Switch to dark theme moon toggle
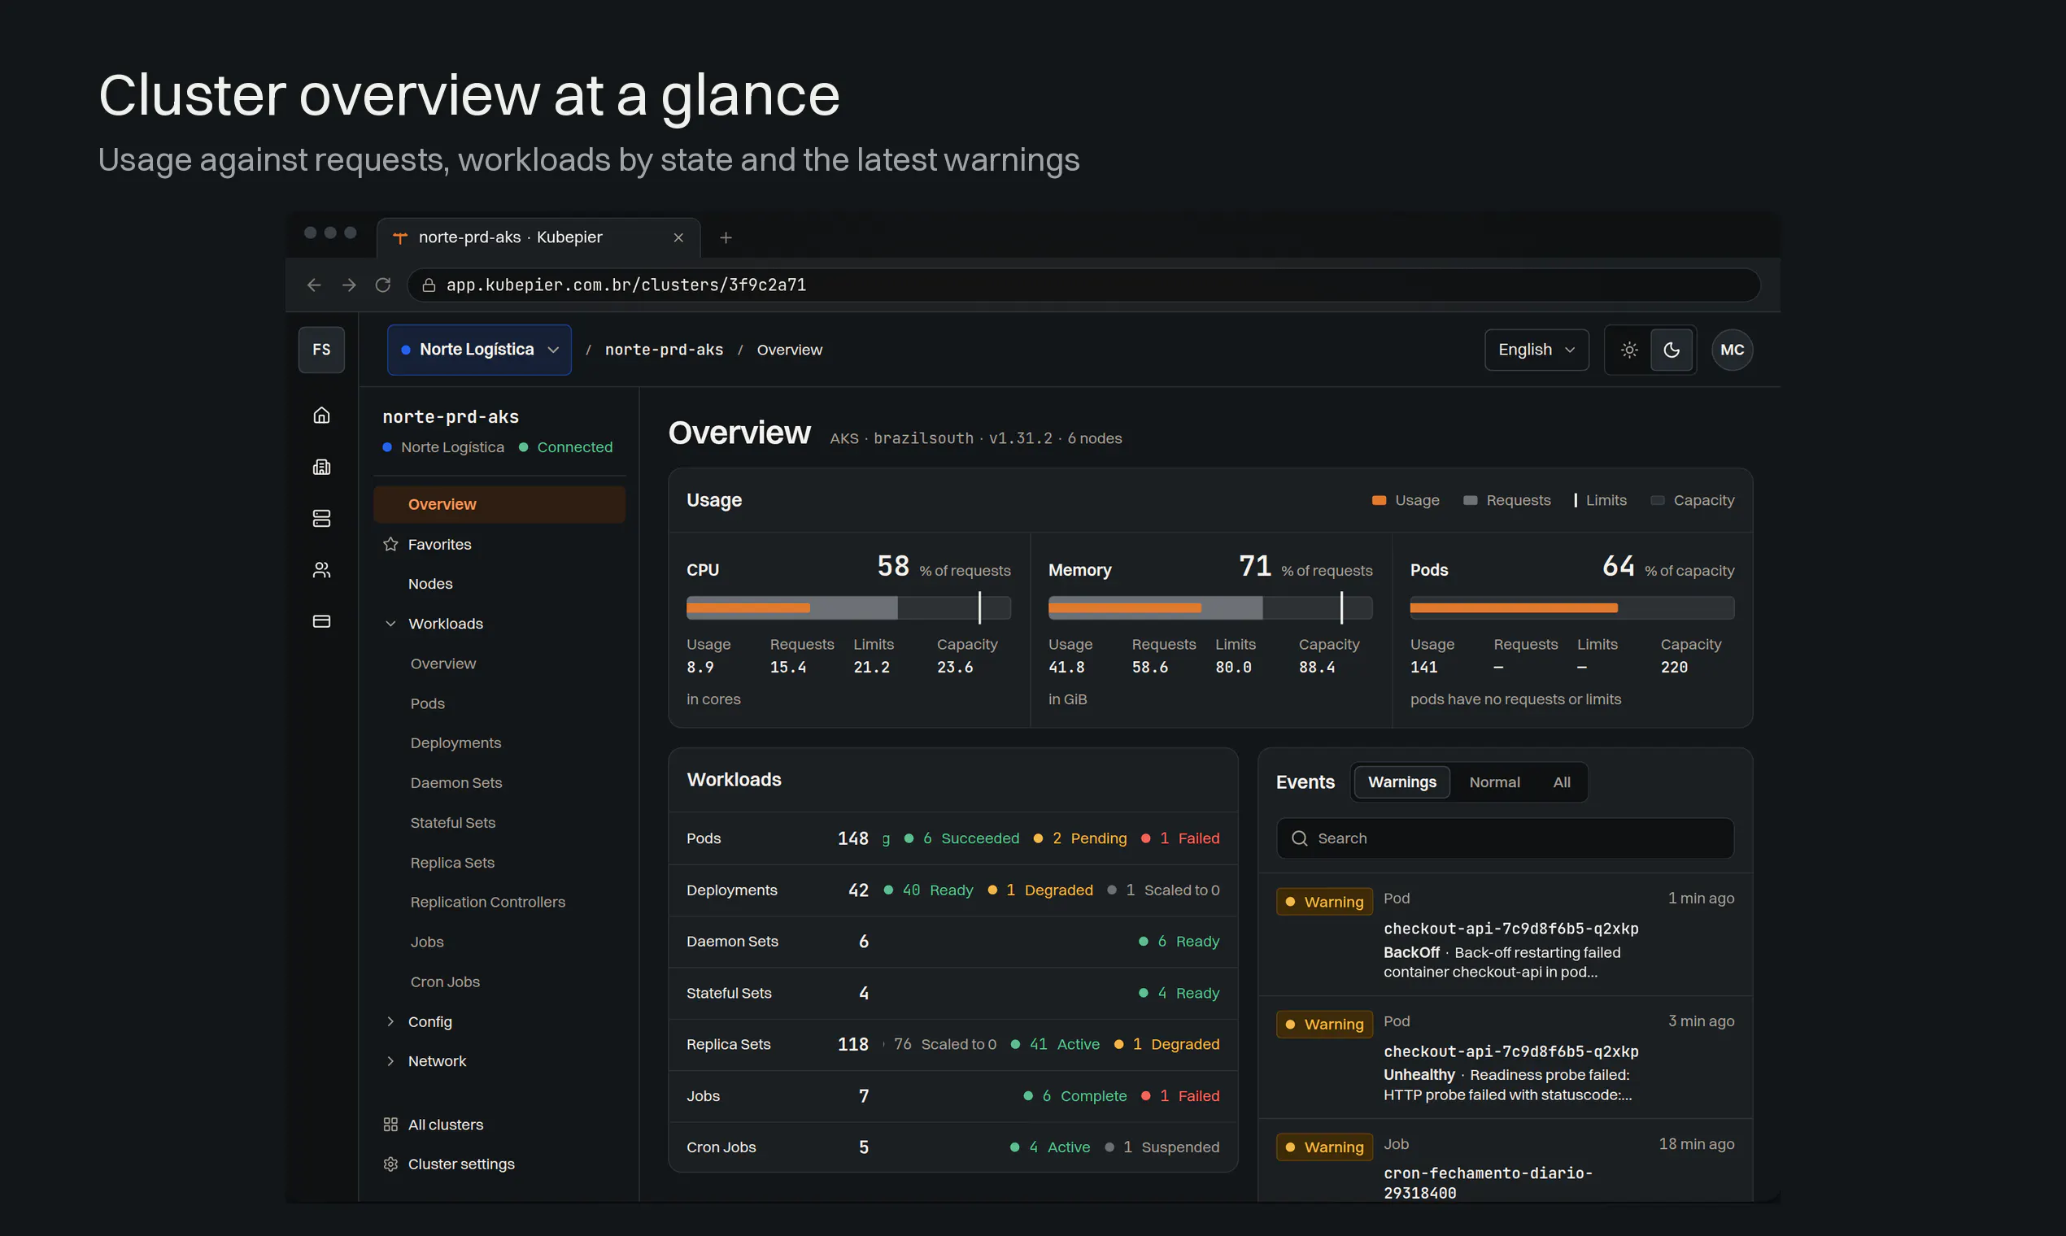 tap(1672, 350)
